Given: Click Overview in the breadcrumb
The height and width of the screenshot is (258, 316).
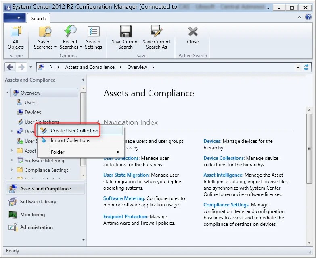Looking at the screenshot, I should [x=137, y=67].
